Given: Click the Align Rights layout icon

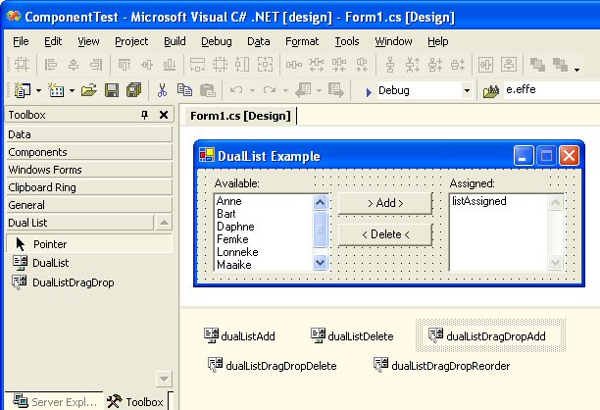Looking at the screenshot, I should click(x=96, y=65).
